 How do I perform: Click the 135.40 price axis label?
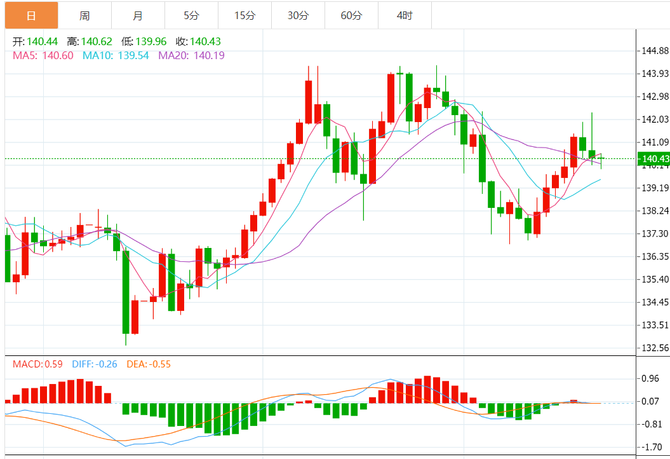click(x=655, y=279)
